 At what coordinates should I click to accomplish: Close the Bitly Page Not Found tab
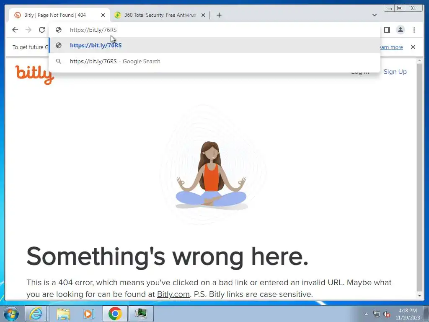103,15
